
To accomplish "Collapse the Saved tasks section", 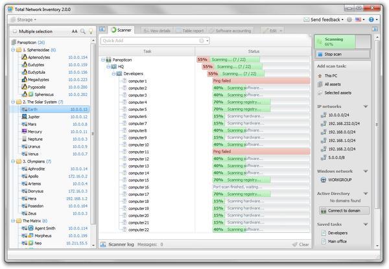I will coord(366,224).
